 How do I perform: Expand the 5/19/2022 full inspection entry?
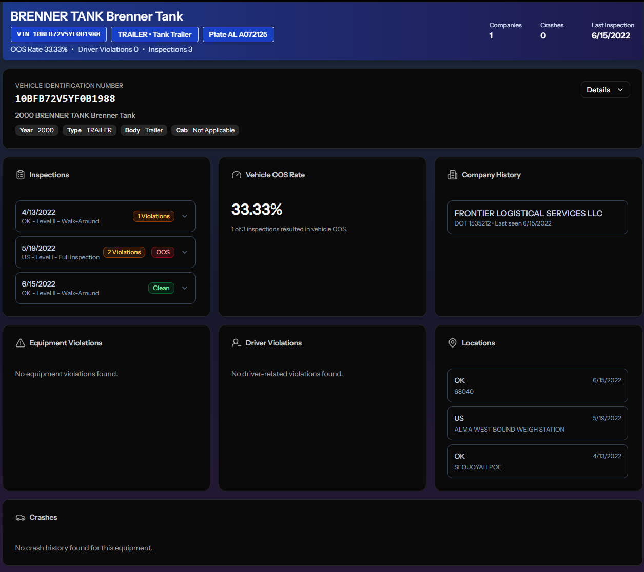(x=184, y=252)
